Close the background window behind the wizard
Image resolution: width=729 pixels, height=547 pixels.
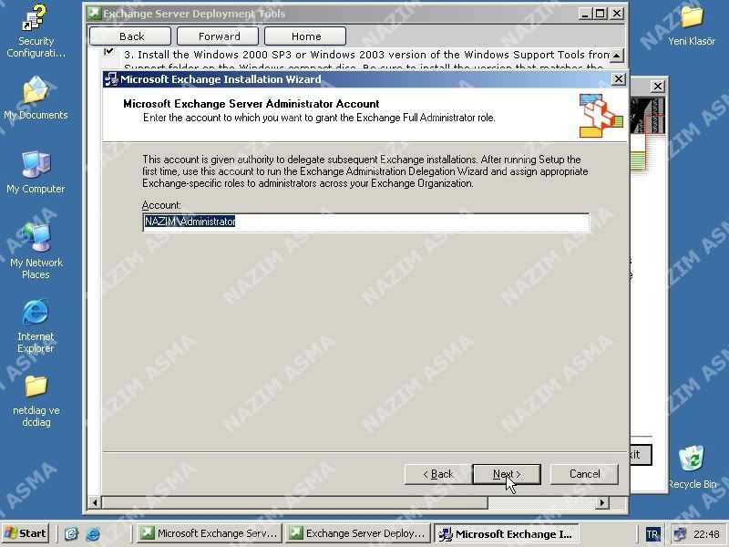pyautogui.click(x=657, y=86)
